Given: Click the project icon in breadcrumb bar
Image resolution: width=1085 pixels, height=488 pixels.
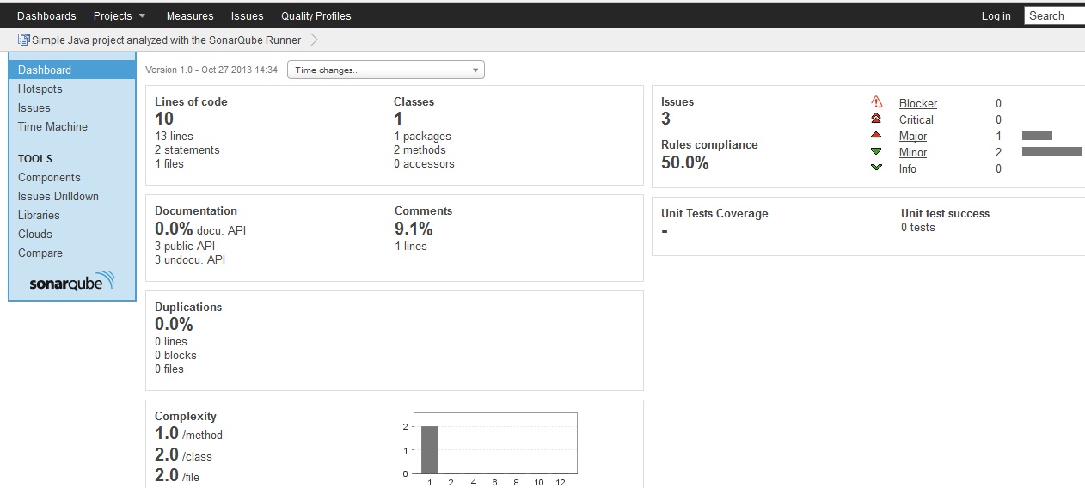Looking at the screenshot, I should point(23,40).
